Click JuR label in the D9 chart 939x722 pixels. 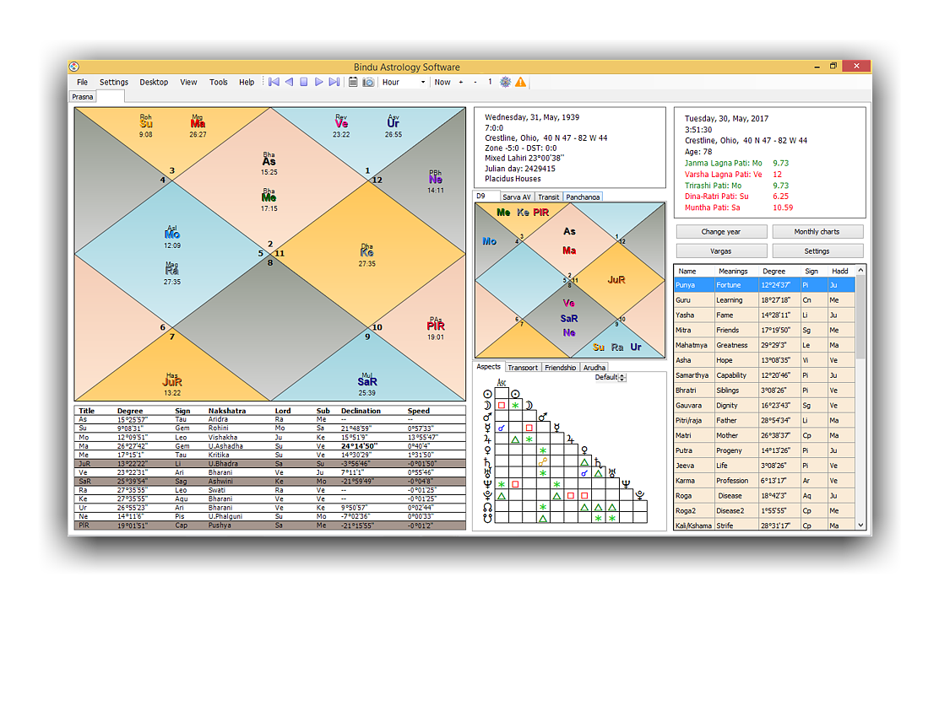[616, 279]
